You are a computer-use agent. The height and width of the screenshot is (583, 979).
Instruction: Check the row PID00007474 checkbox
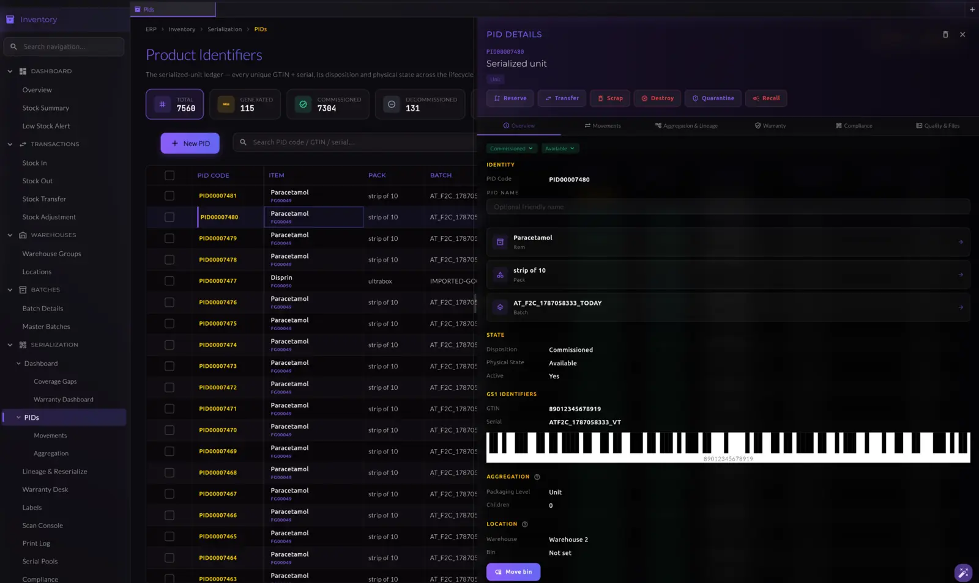tap(169, 345)
